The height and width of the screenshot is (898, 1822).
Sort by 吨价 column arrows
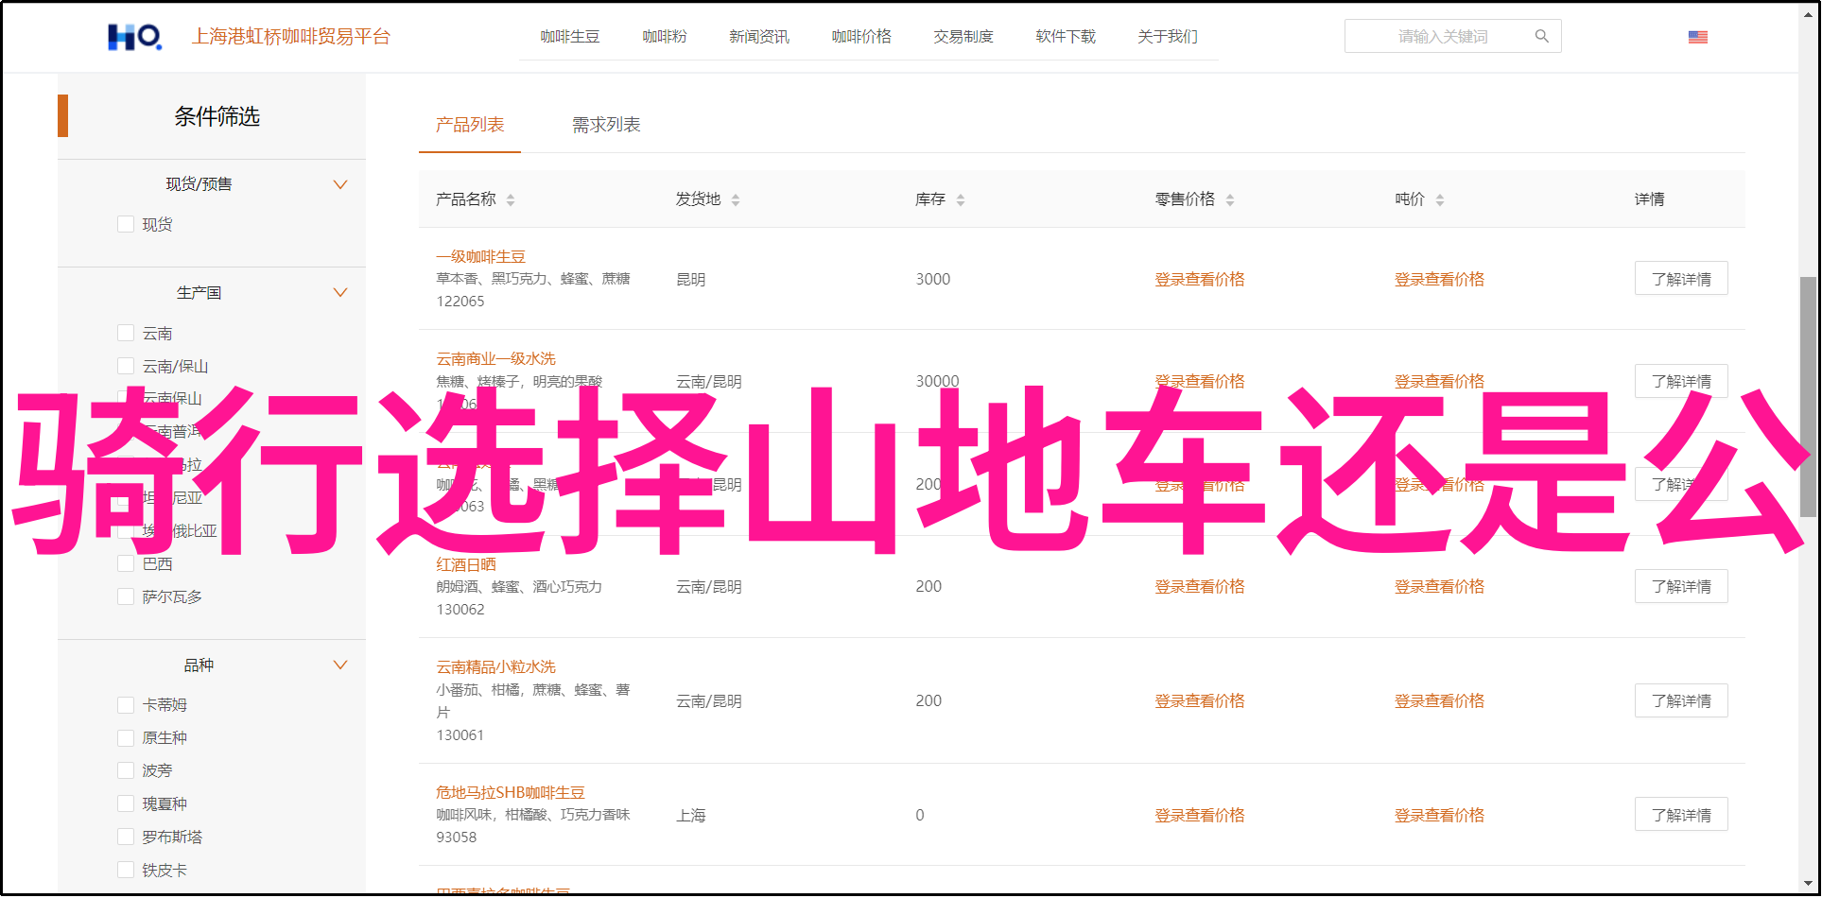pos(1440,199)
